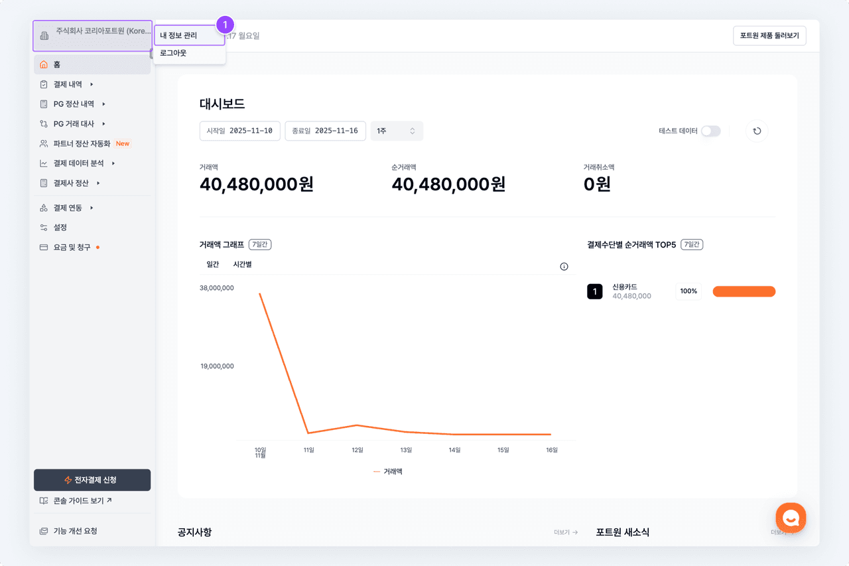849x566 pixels.
Task: Click the 요금 및 청구 card icon
Action: coord(44,248)
